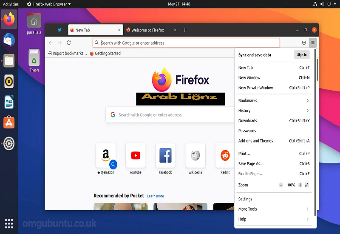
Task: Open Save to Pocket toolbar icon
Action: click(x=304, y=43)
